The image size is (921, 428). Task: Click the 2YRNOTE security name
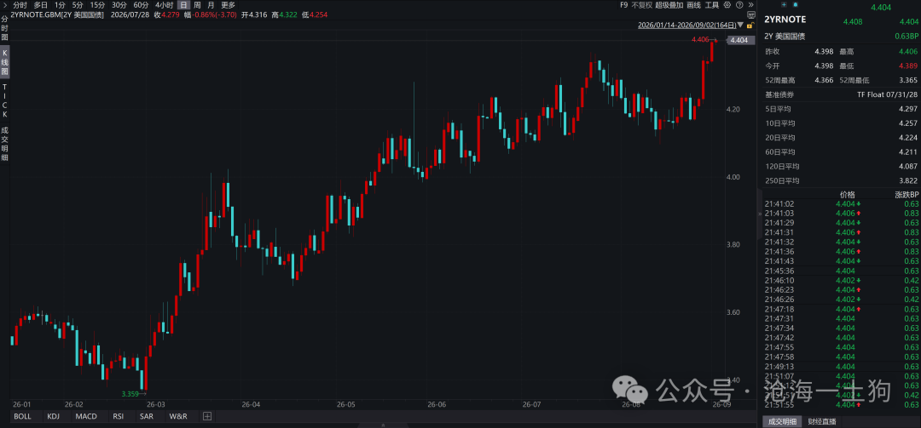[785, 20]
